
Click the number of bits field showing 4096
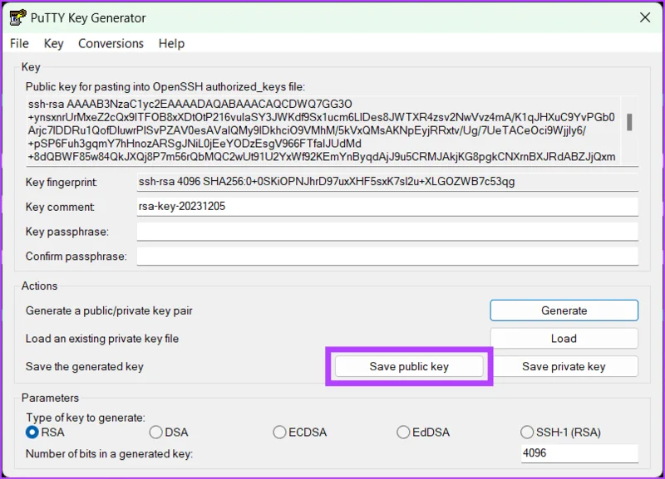pyautogui.click(x=579, y=453)
